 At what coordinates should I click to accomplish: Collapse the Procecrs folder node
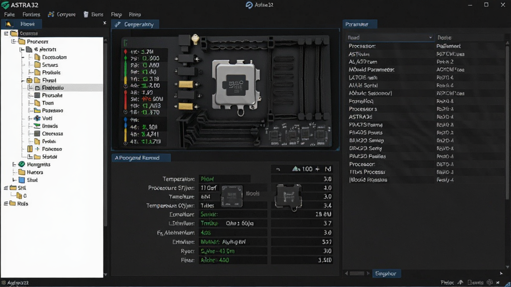13,41
